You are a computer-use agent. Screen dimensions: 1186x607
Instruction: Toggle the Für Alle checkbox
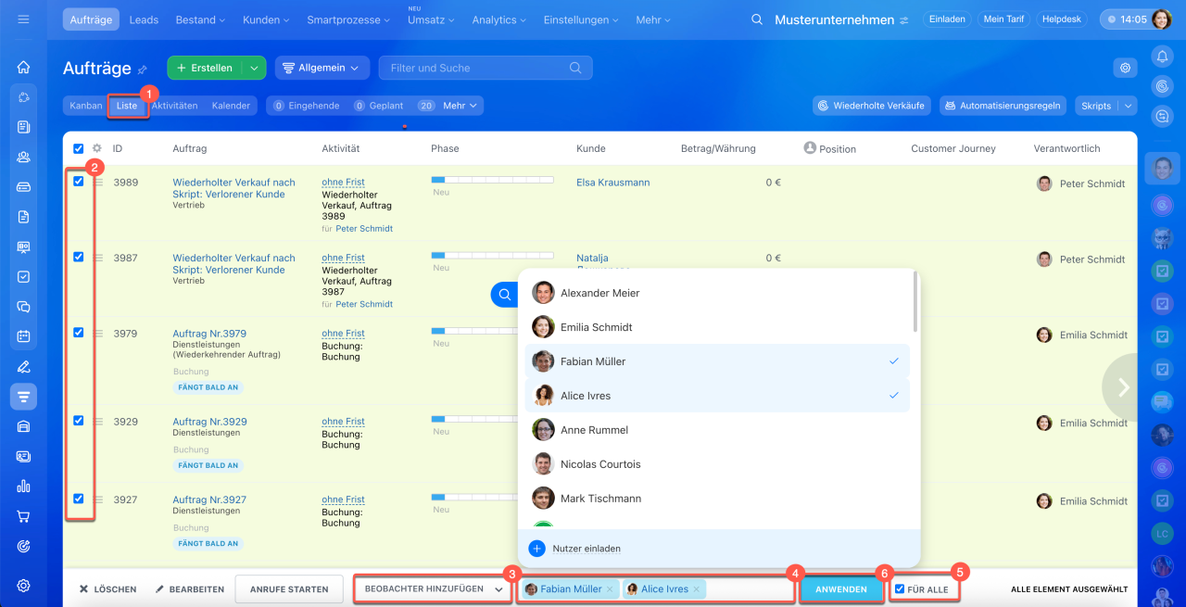[900, 589]
